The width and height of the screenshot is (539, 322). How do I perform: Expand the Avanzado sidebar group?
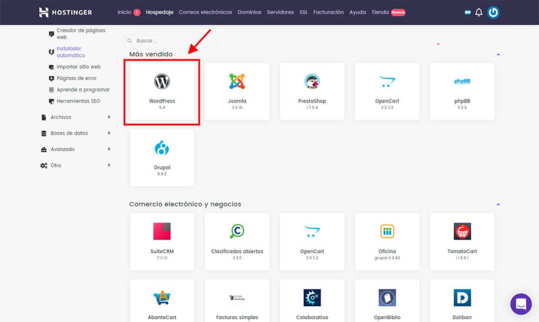(x=76, y=149)
